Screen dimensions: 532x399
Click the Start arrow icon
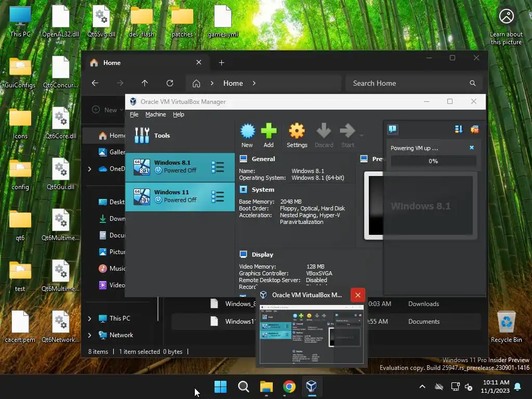[348, 136]
